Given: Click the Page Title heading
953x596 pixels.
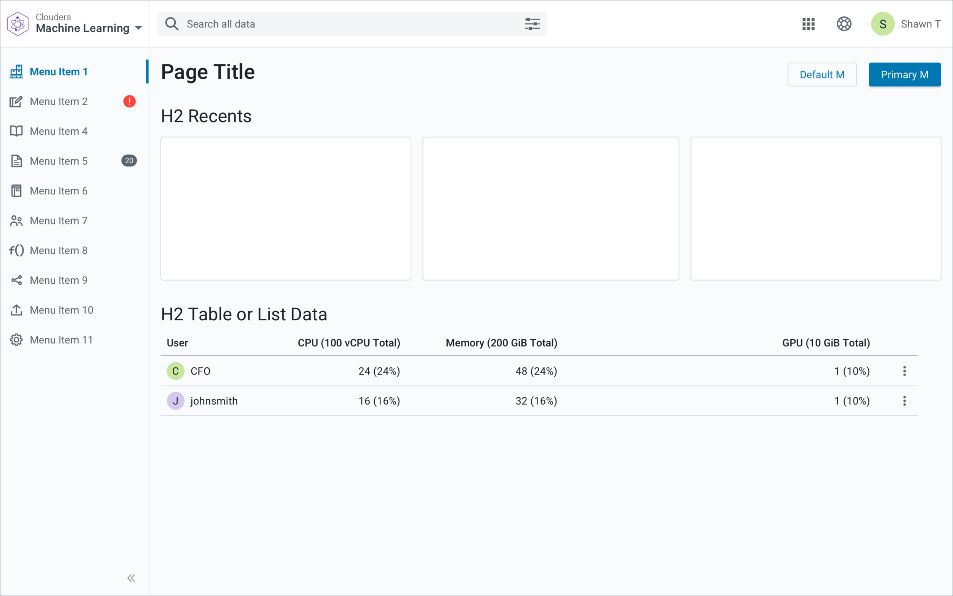Looking at the screenshot, I should click(x=208, y=72).
